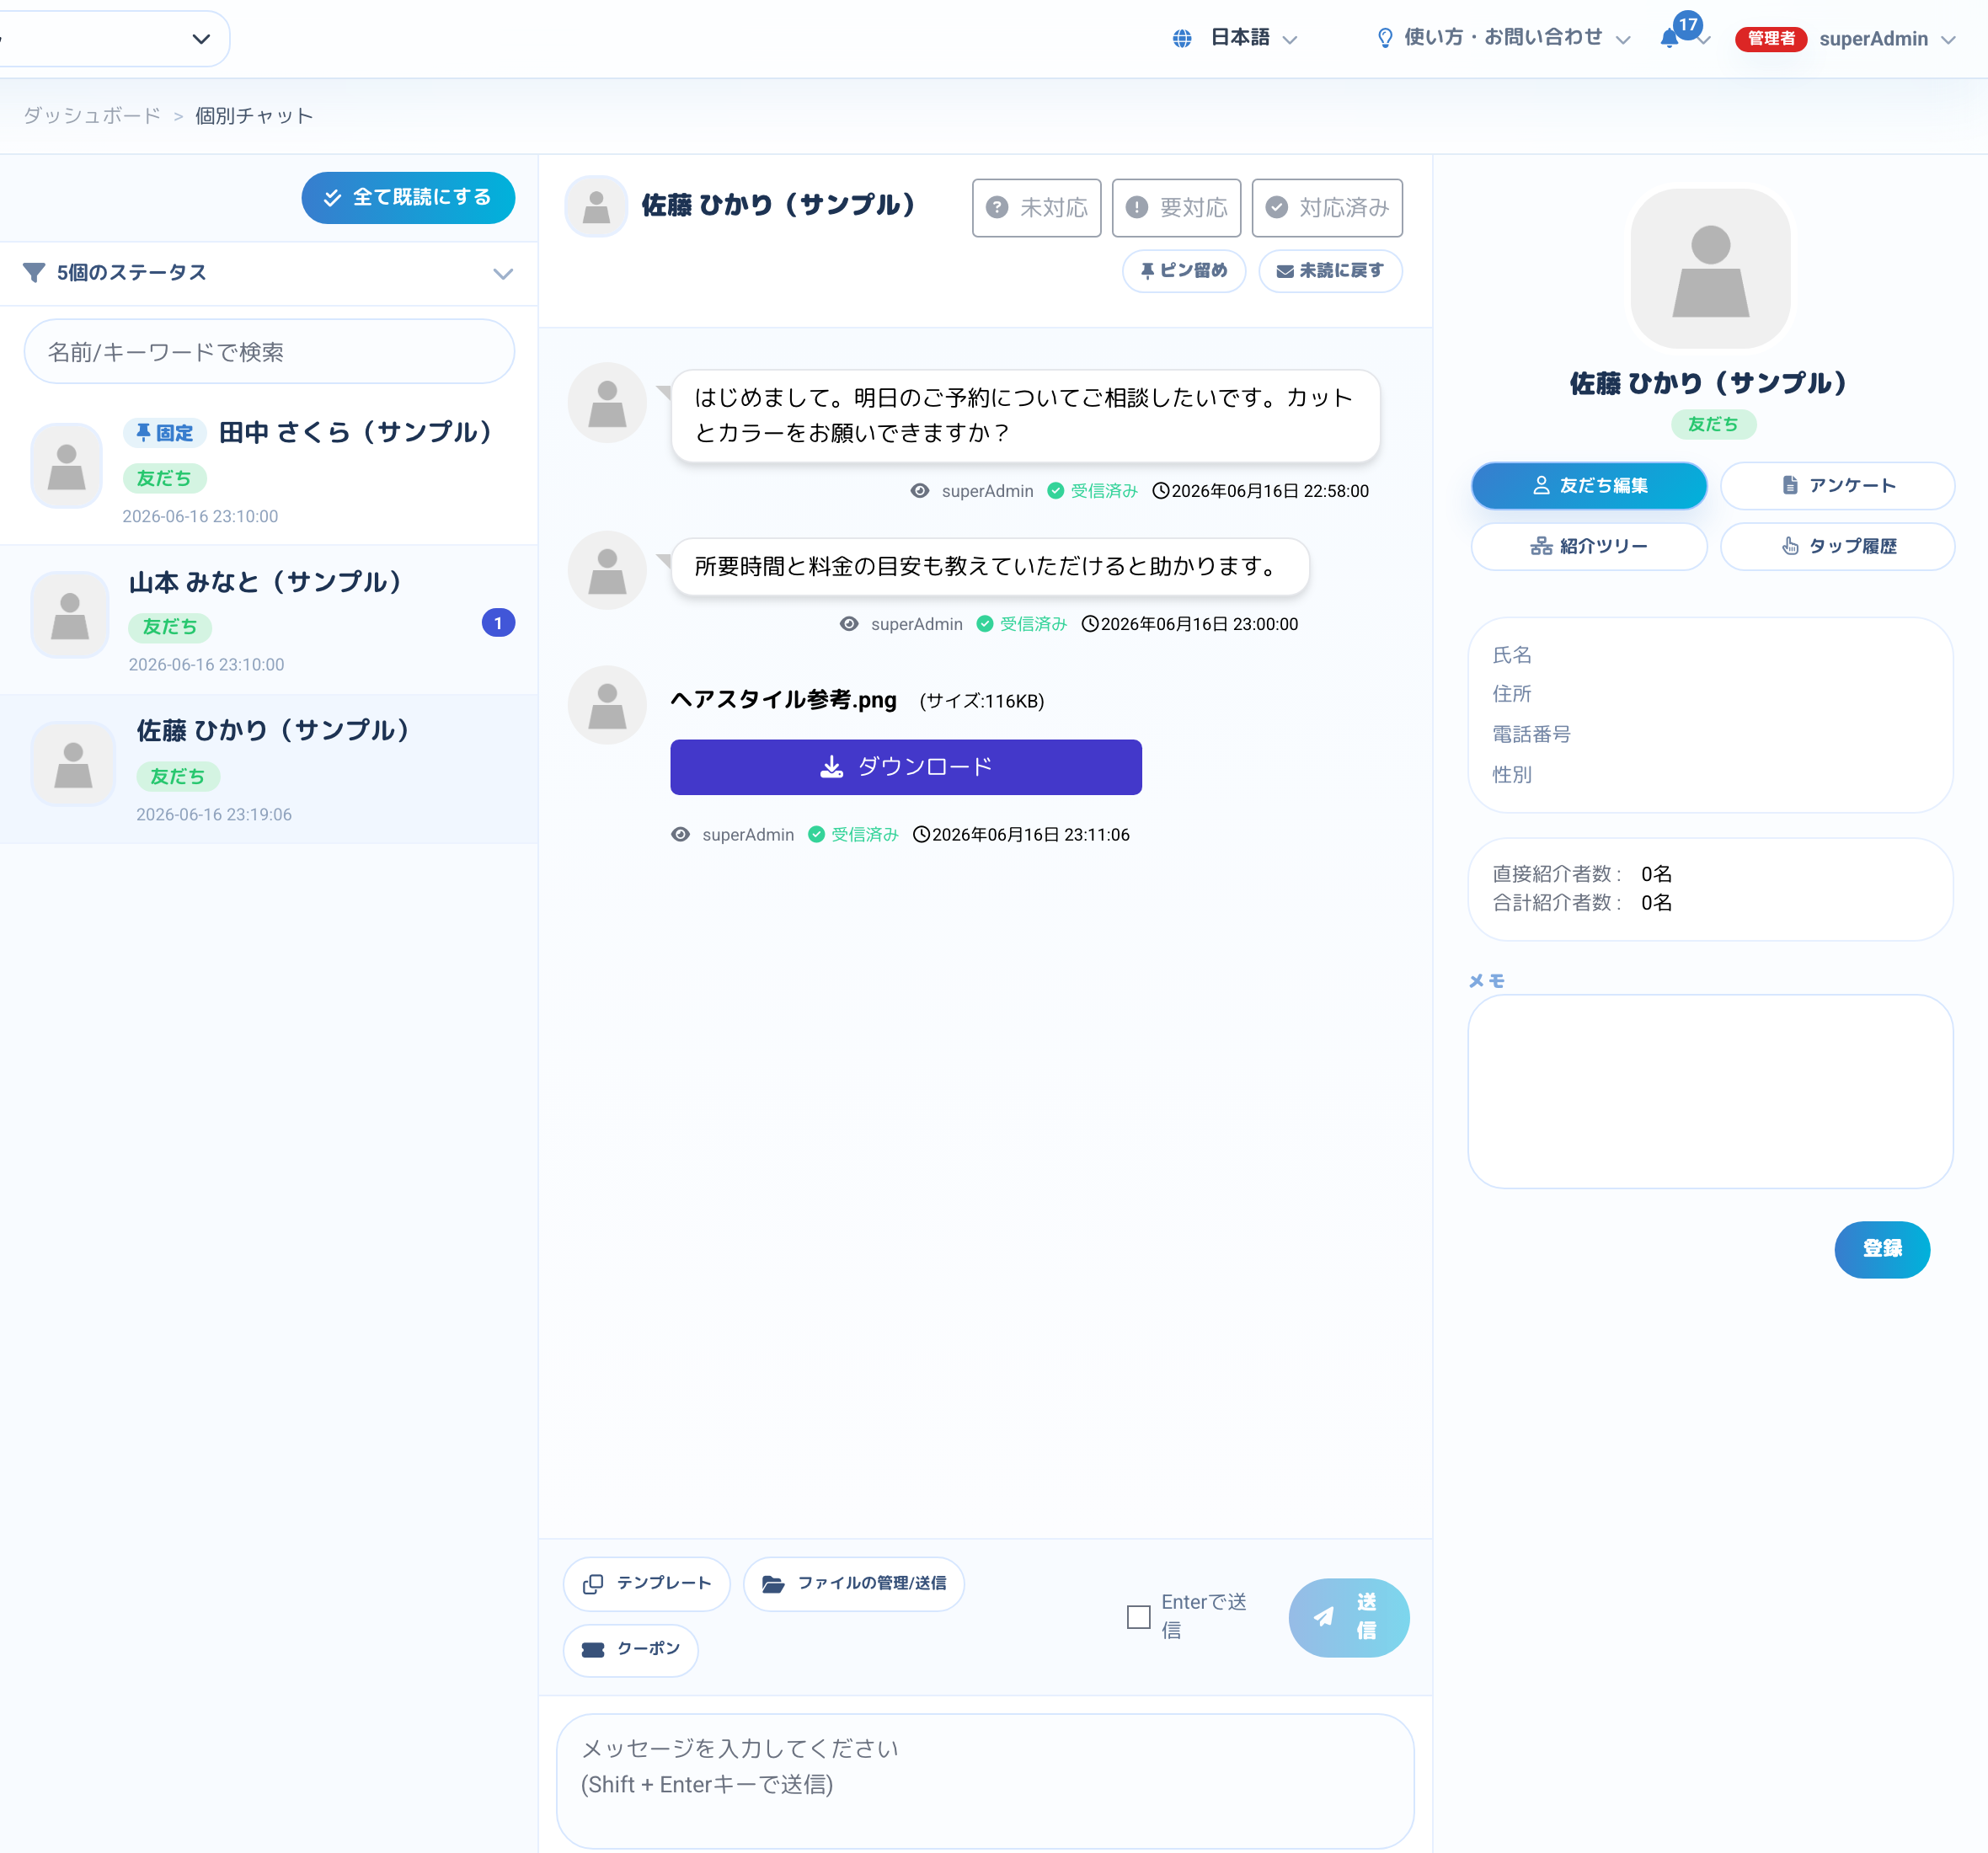1988x1853 pixels.
Task: Click 友だち編集 button
Action: click(1589, 486)
